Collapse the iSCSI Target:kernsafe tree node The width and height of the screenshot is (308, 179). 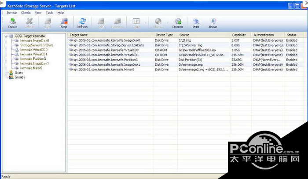(6, 36)
